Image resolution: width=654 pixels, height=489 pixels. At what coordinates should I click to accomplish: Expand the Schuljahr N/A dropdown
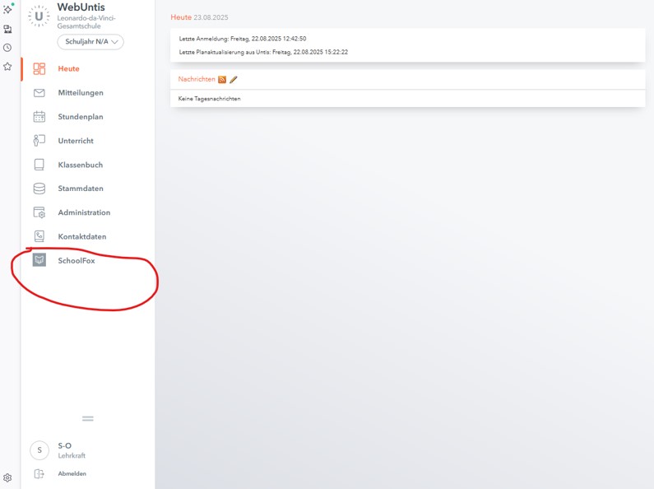[90, 42]
